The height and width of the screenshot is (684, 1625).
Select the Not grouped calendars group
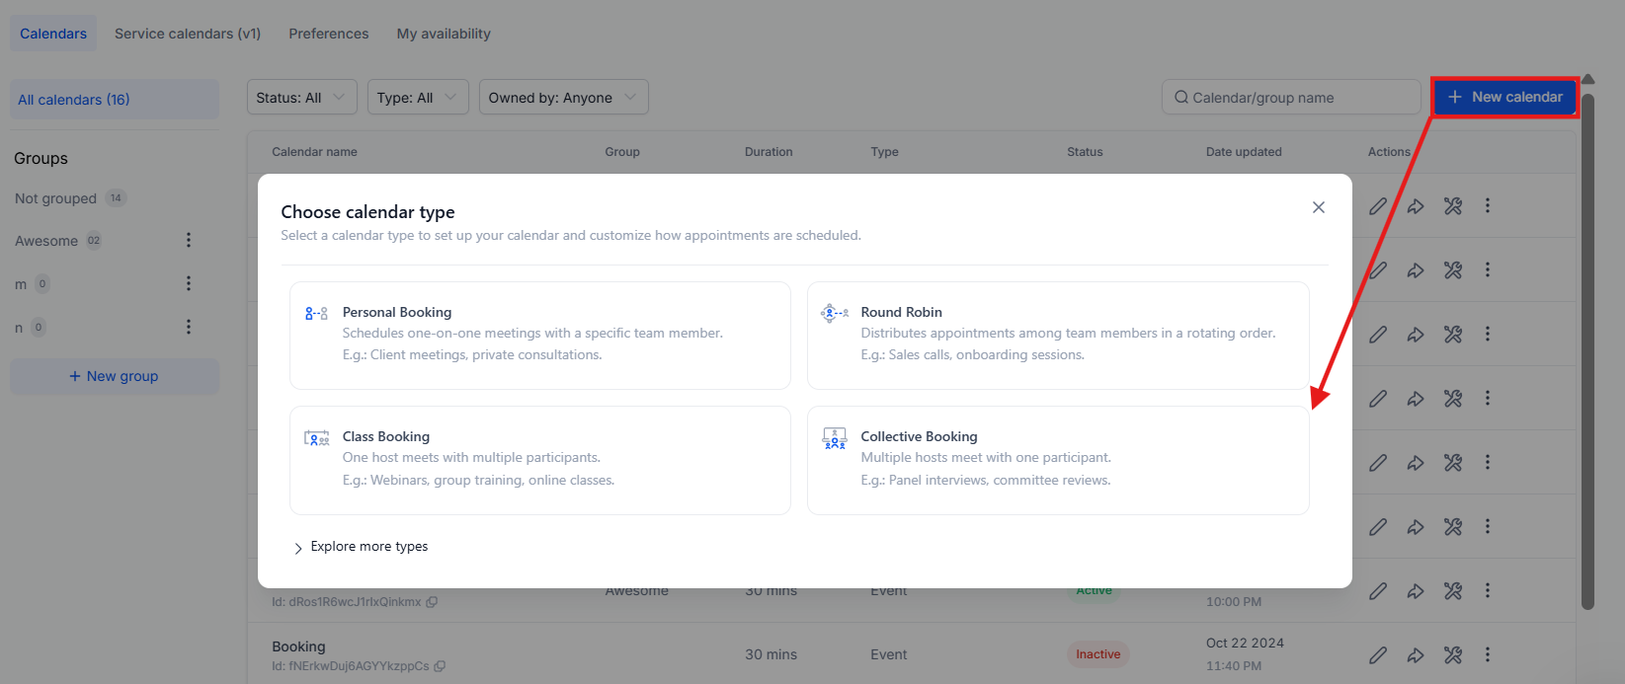[x=56, y=198]
